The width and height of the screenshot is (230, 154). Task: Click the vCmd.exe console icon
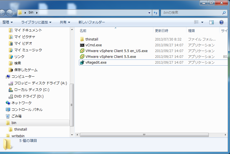point(82,45)
